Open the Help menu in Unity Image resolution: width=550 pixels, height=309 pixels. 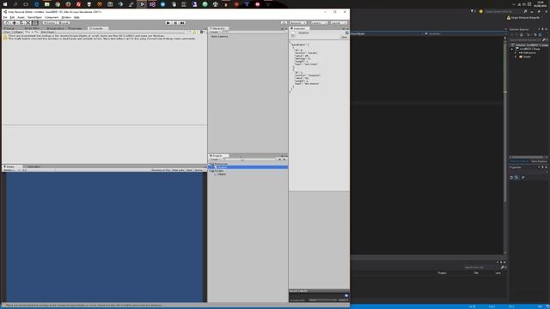point(76,17)
